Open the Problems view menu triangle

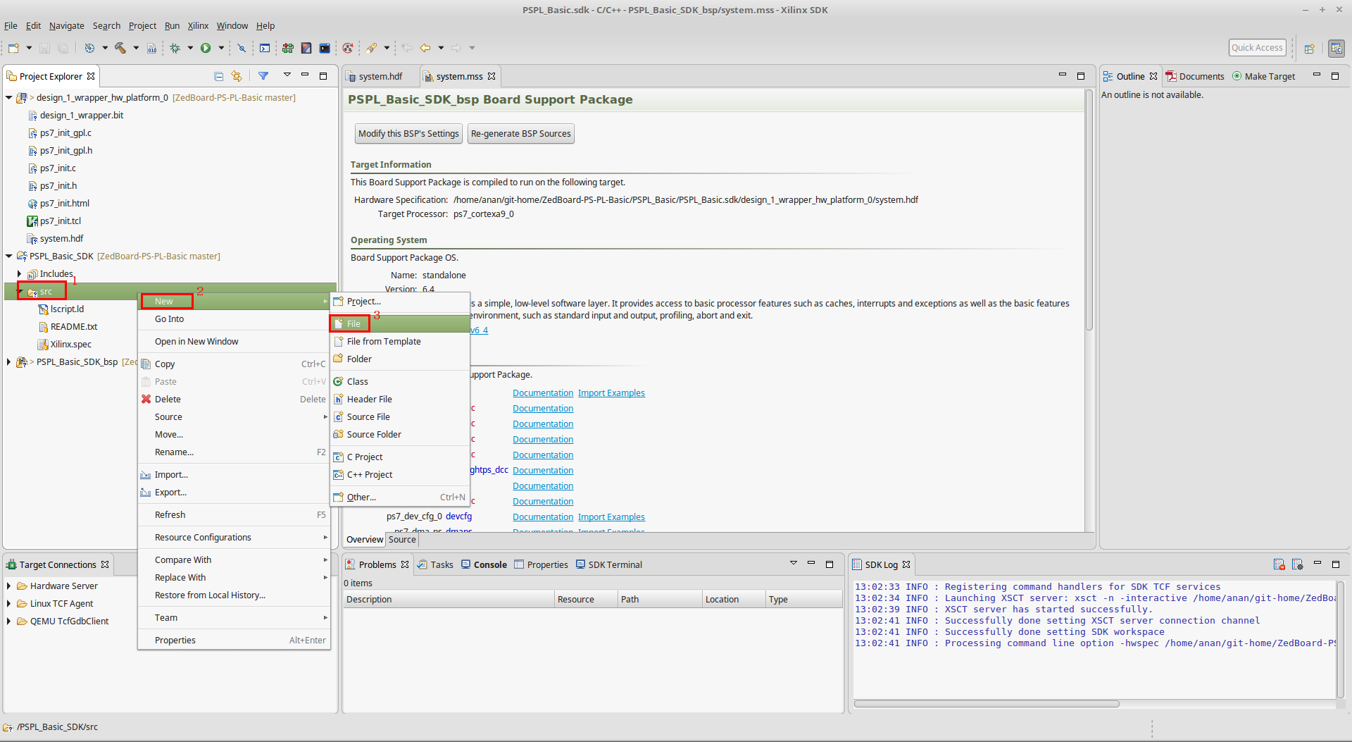point(793,563)
